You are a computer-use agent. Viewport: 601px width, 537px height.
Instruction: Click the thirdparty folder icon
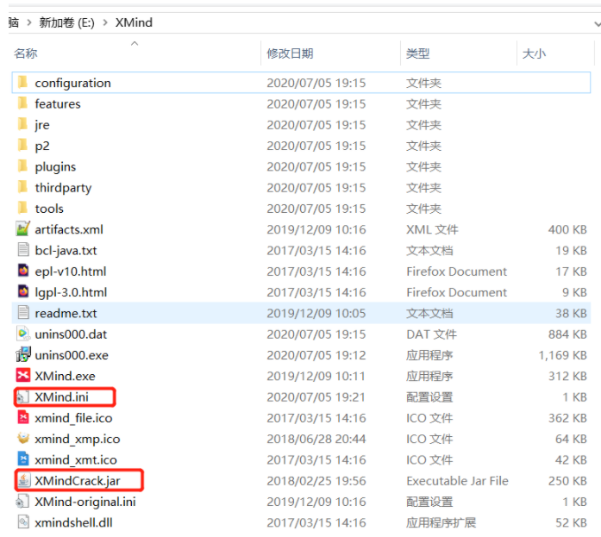(x=23, y=187)
